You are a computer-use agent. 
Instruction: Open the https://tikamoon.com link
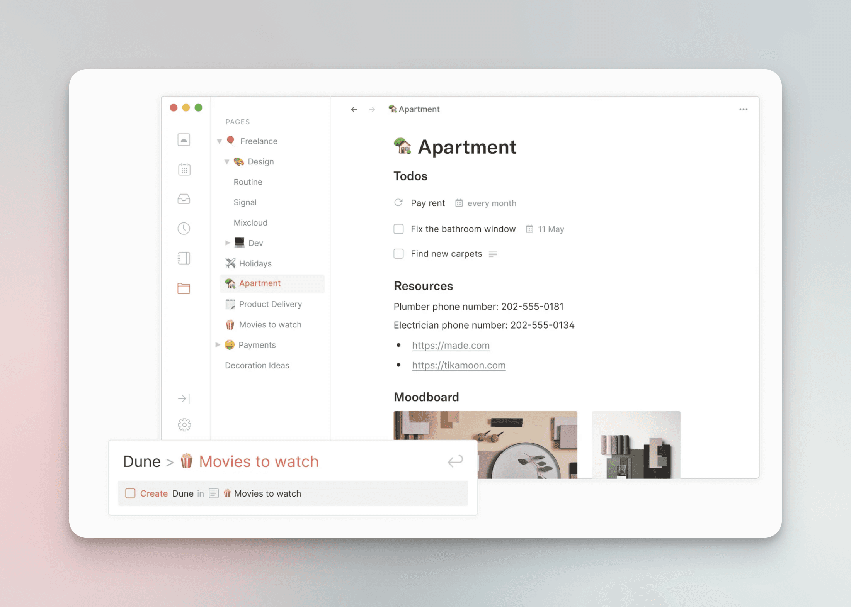458,365
